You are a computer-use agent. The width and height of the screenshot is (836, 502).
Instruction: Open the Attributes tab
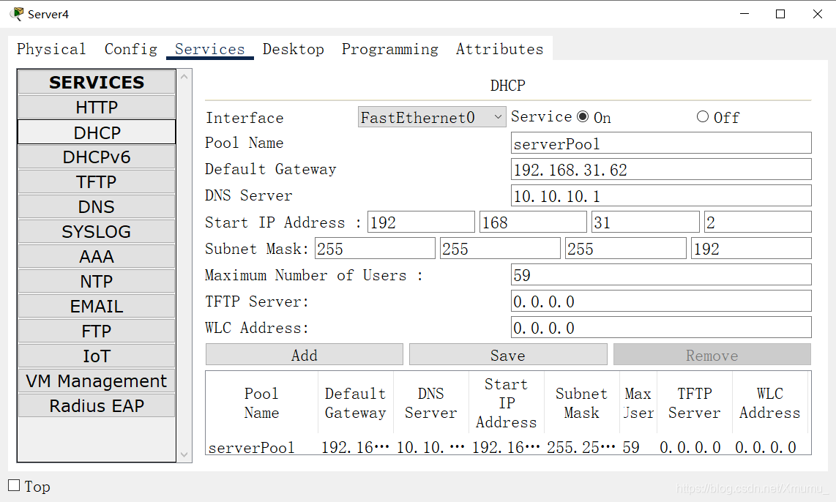[499, 49]
